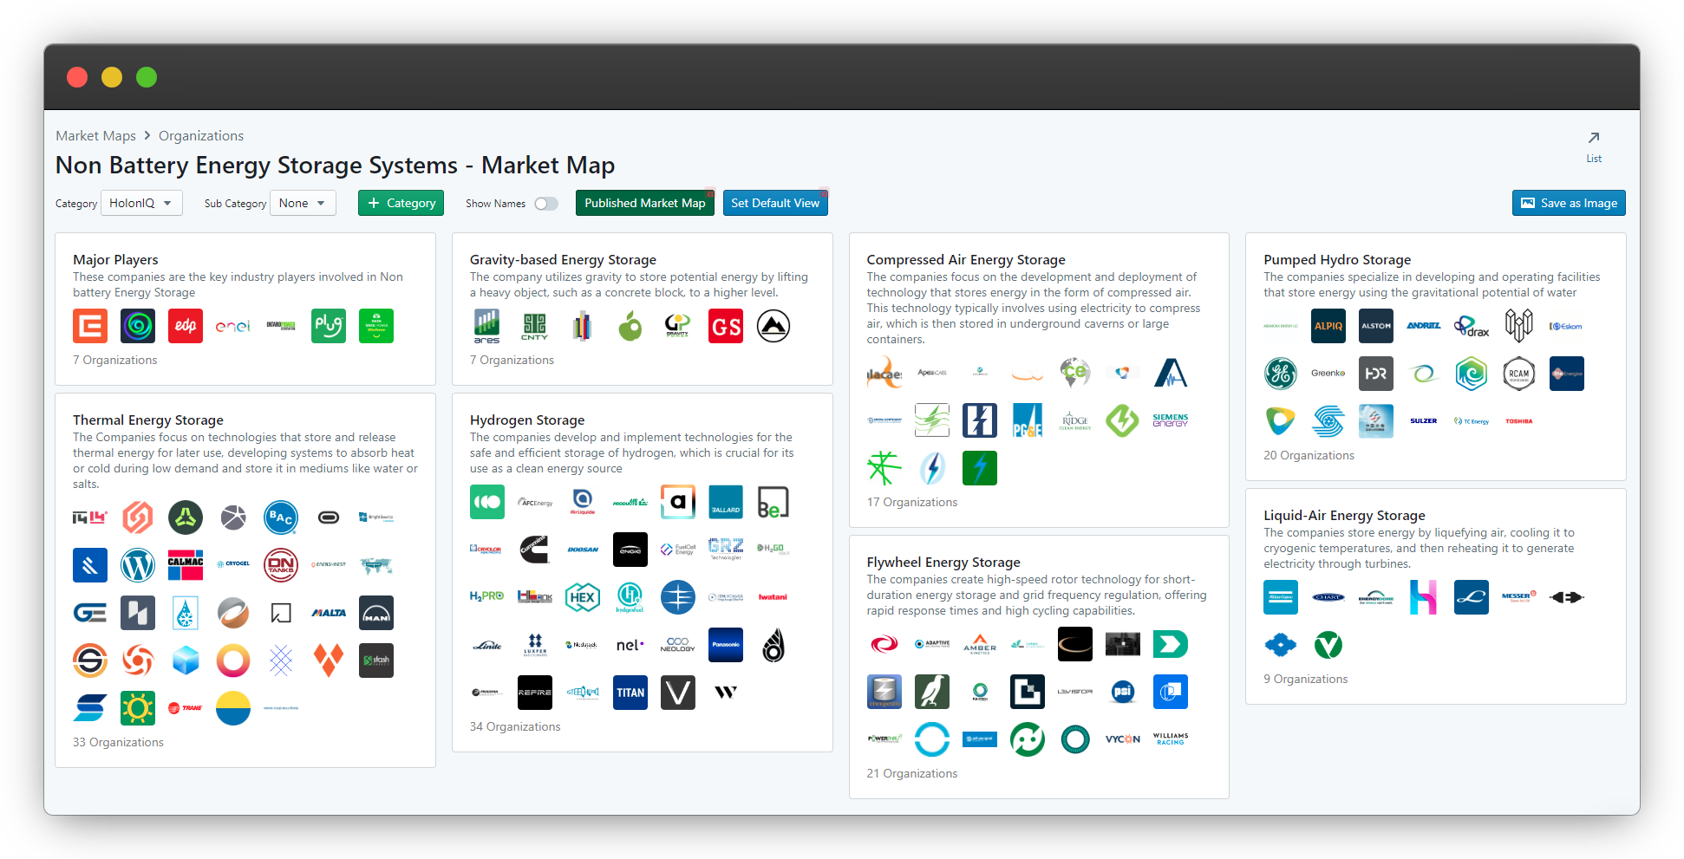
Task: Select the SULZER company logo
Action: (x=1424, y=421)
